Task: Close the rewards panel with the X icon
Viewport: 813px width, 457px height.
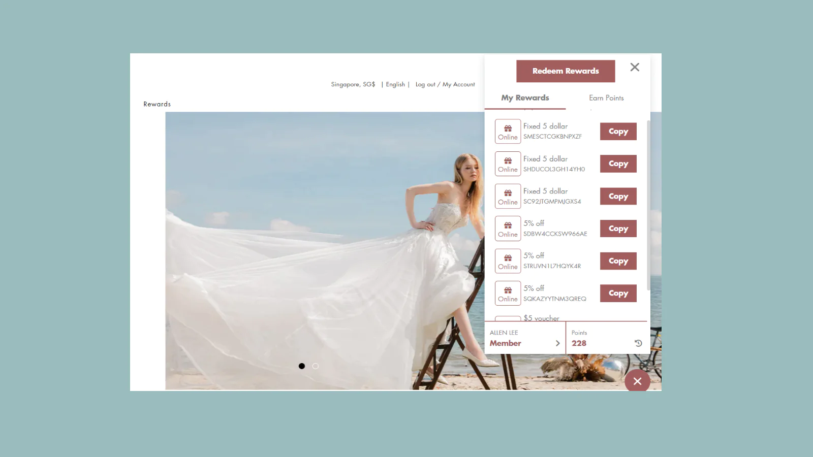Action: click(x=635, y=67)
